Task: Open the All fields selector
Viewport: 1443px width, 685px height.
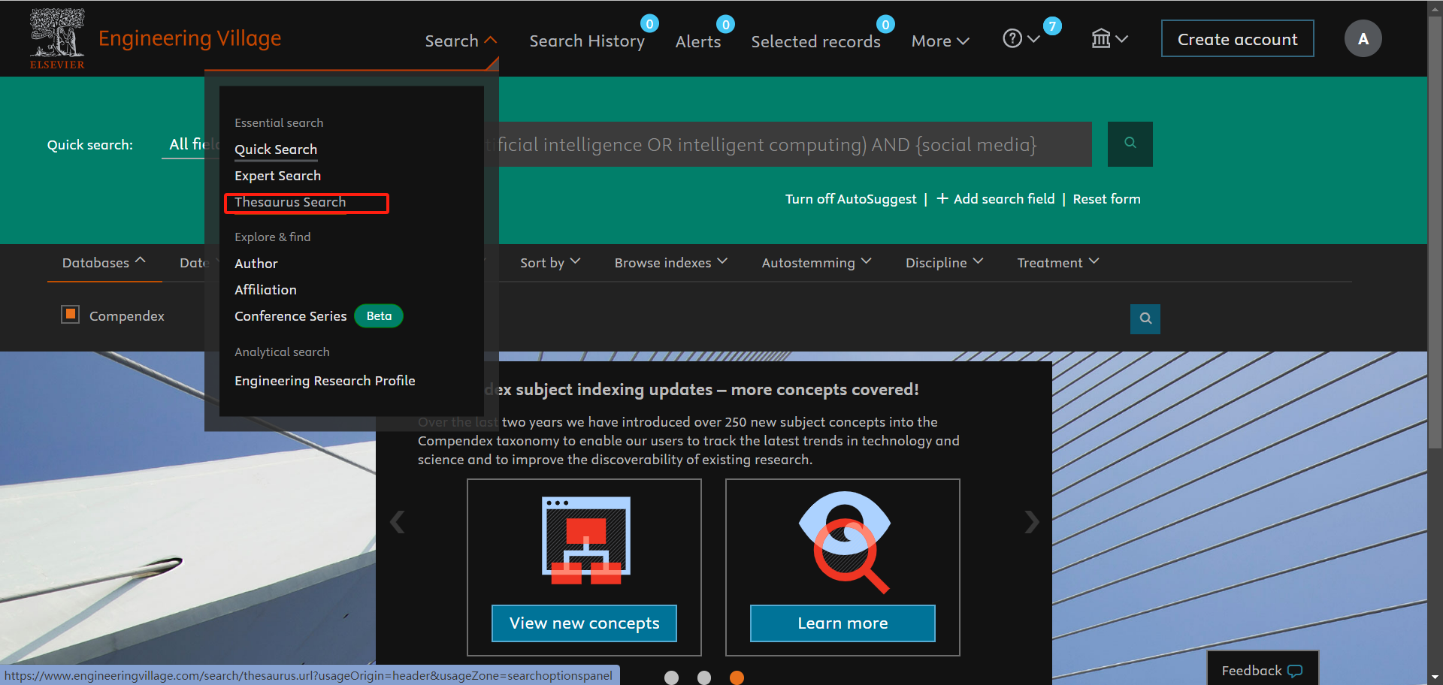Action: pos(189,143)
